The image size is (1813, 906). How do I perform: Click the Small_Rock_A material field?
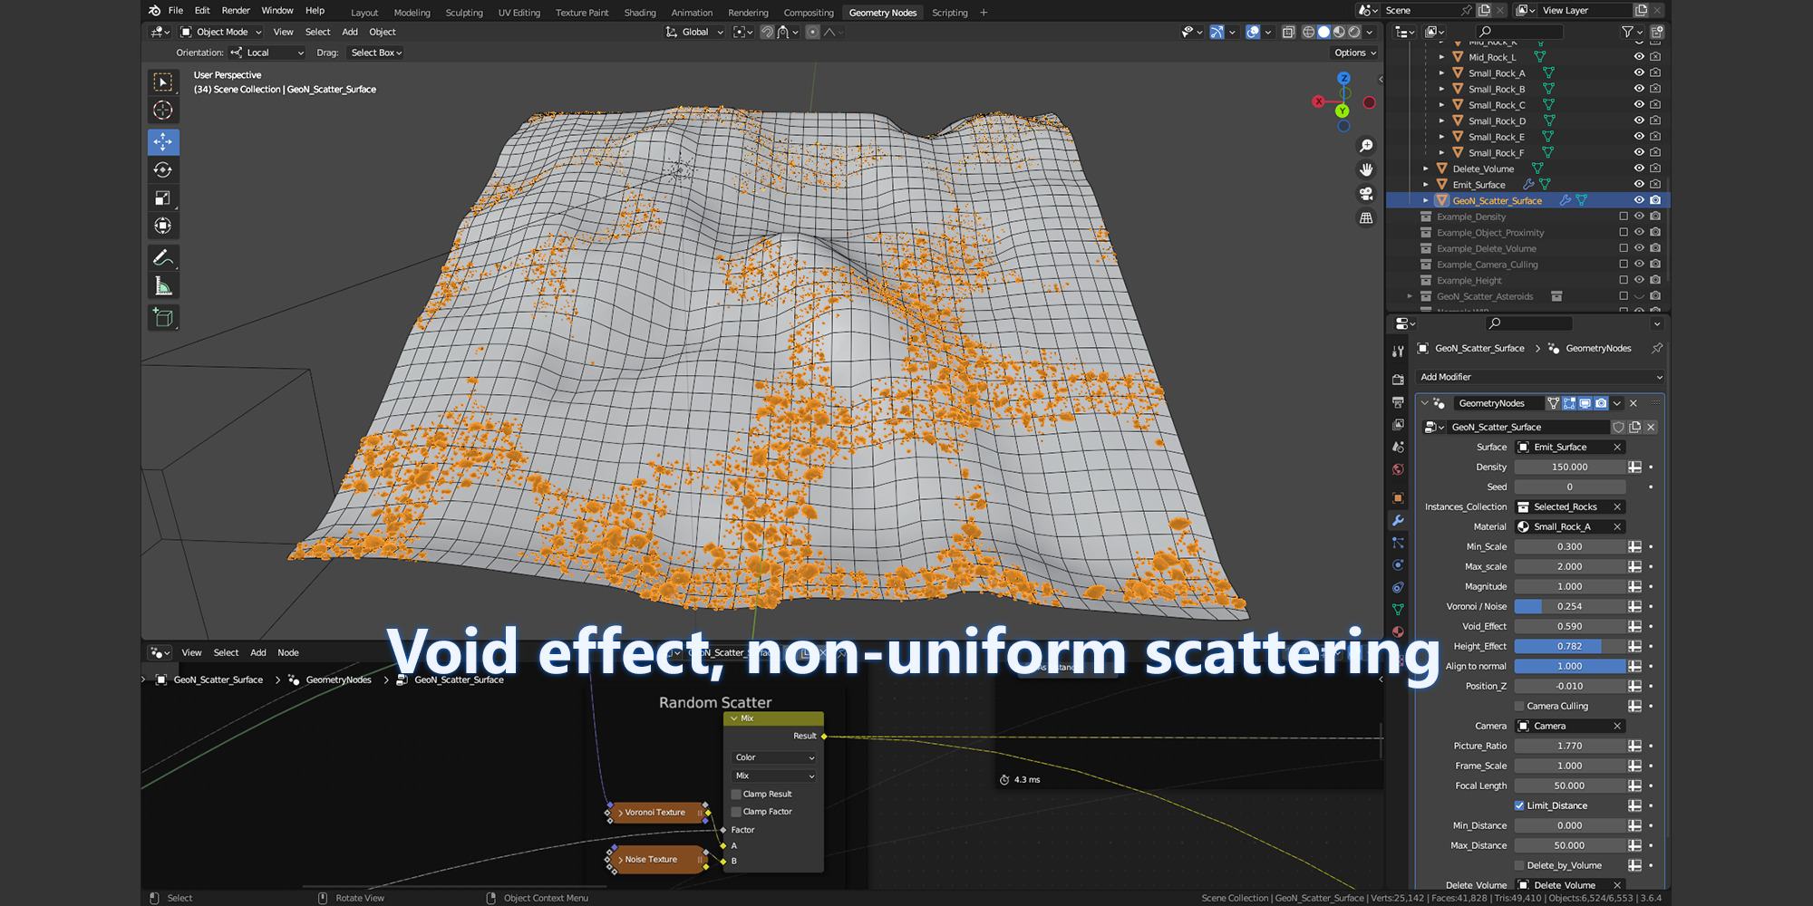pos(1570,526)
